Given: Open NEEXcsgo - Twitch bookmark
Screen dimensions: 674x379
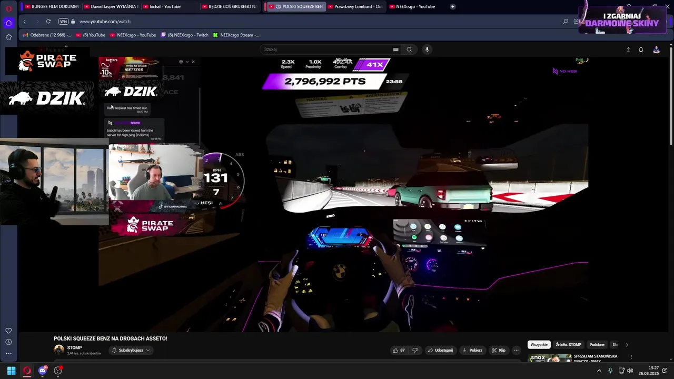Looking at the screenshot, I should point(185,35).
